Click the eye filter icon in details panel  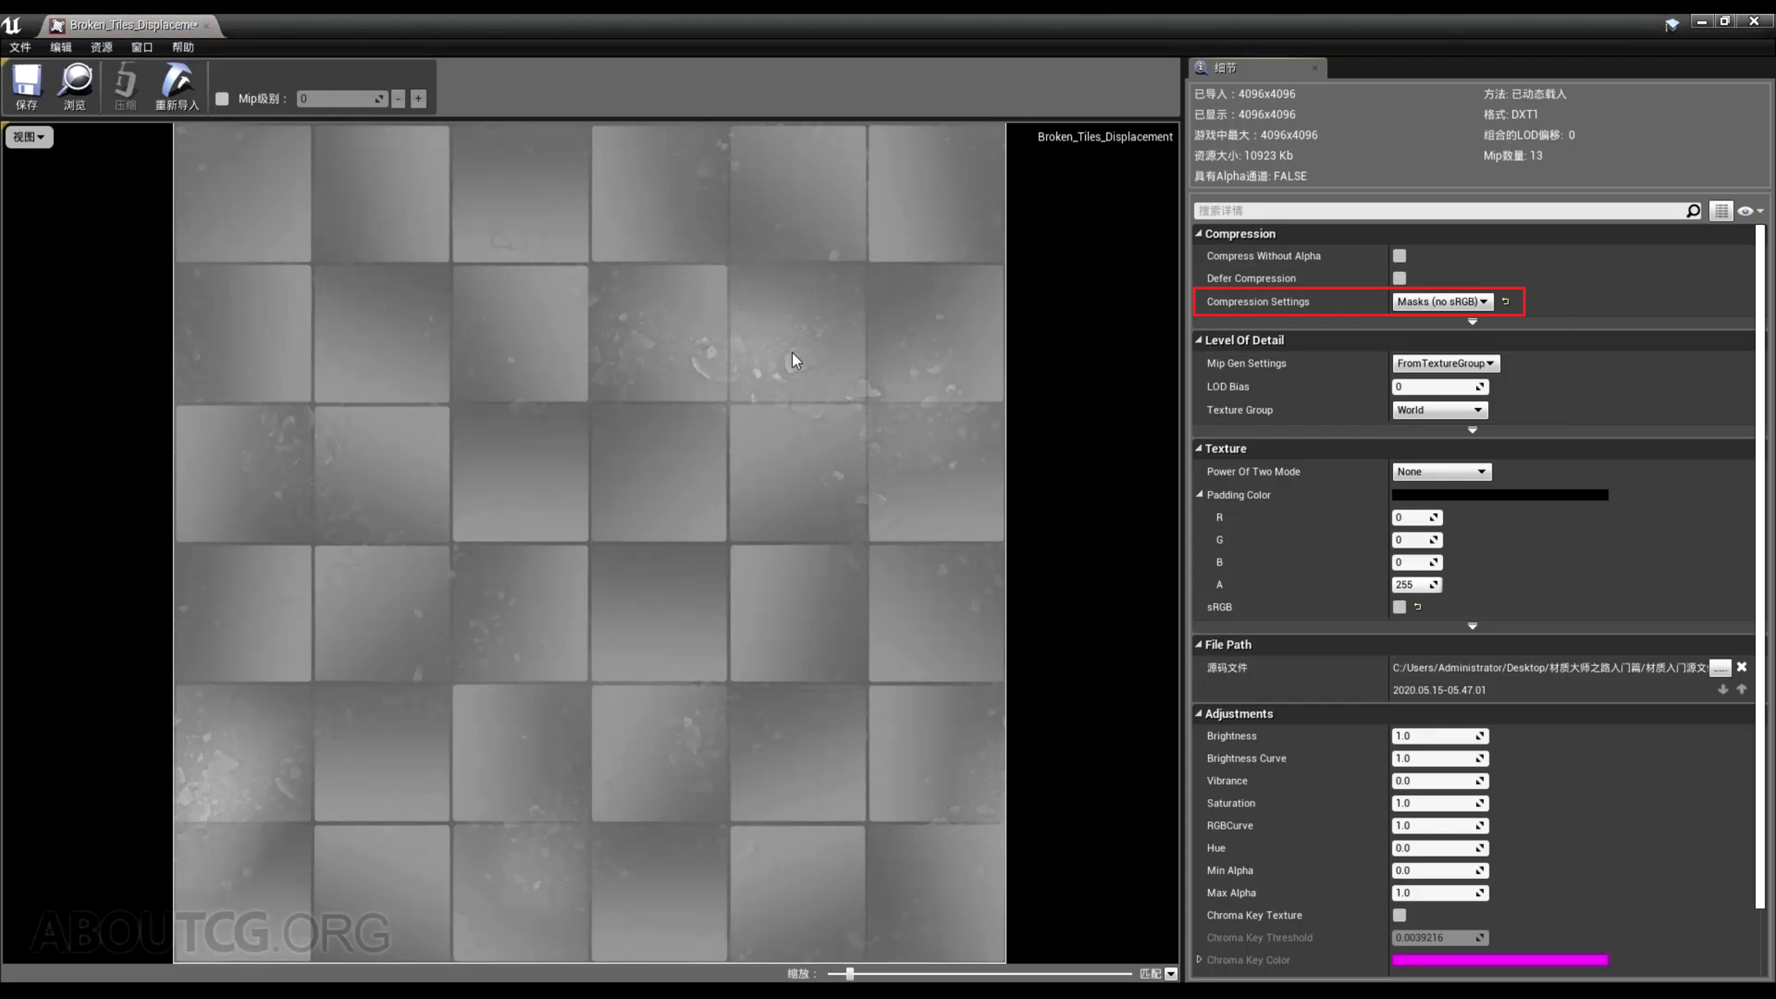[1745, 210]
